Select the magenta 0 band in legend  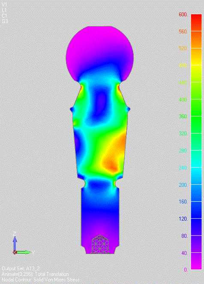196,261
